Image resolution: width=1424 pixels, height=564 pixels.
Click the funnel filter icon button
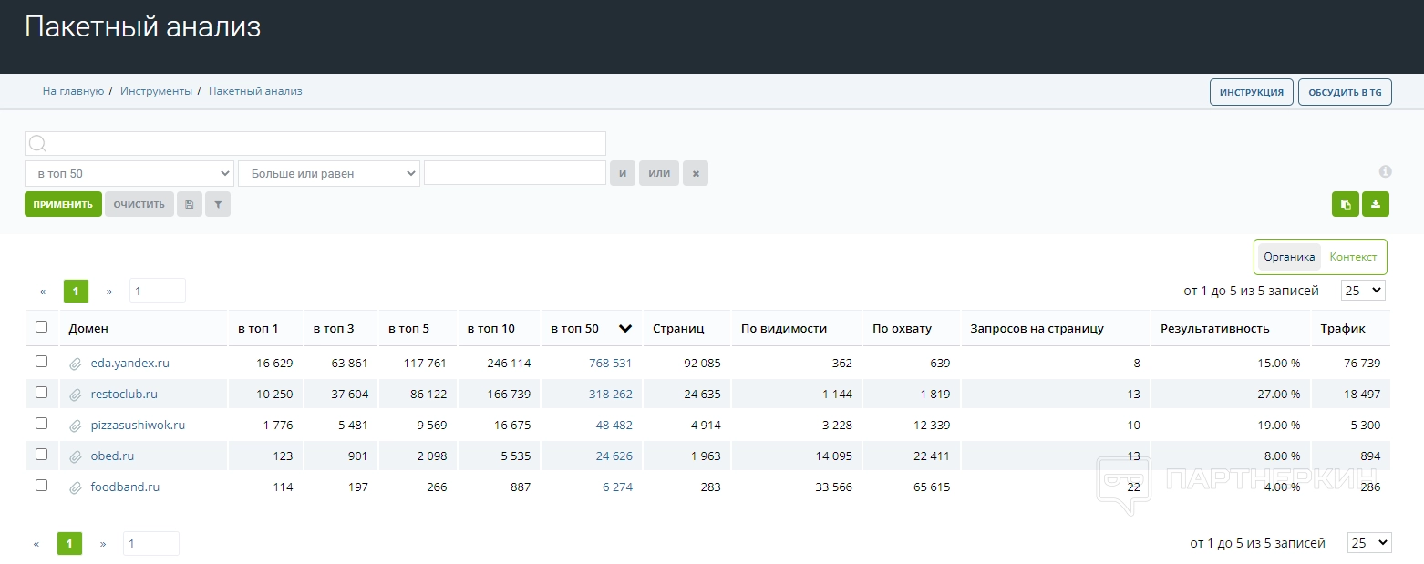[218, 204]
